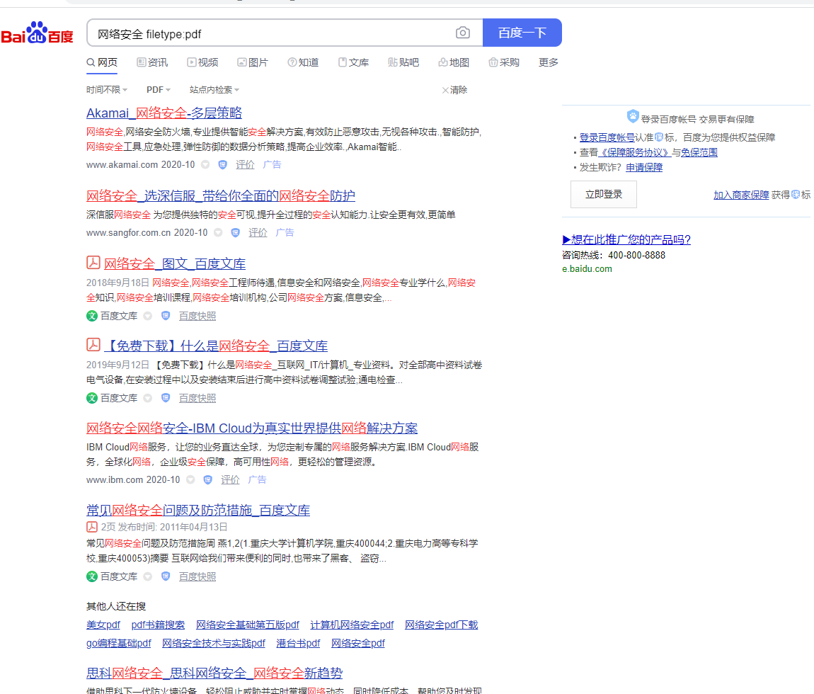Click the camera image search icon
The image size is (814, 694).
(x=462, y=33)
